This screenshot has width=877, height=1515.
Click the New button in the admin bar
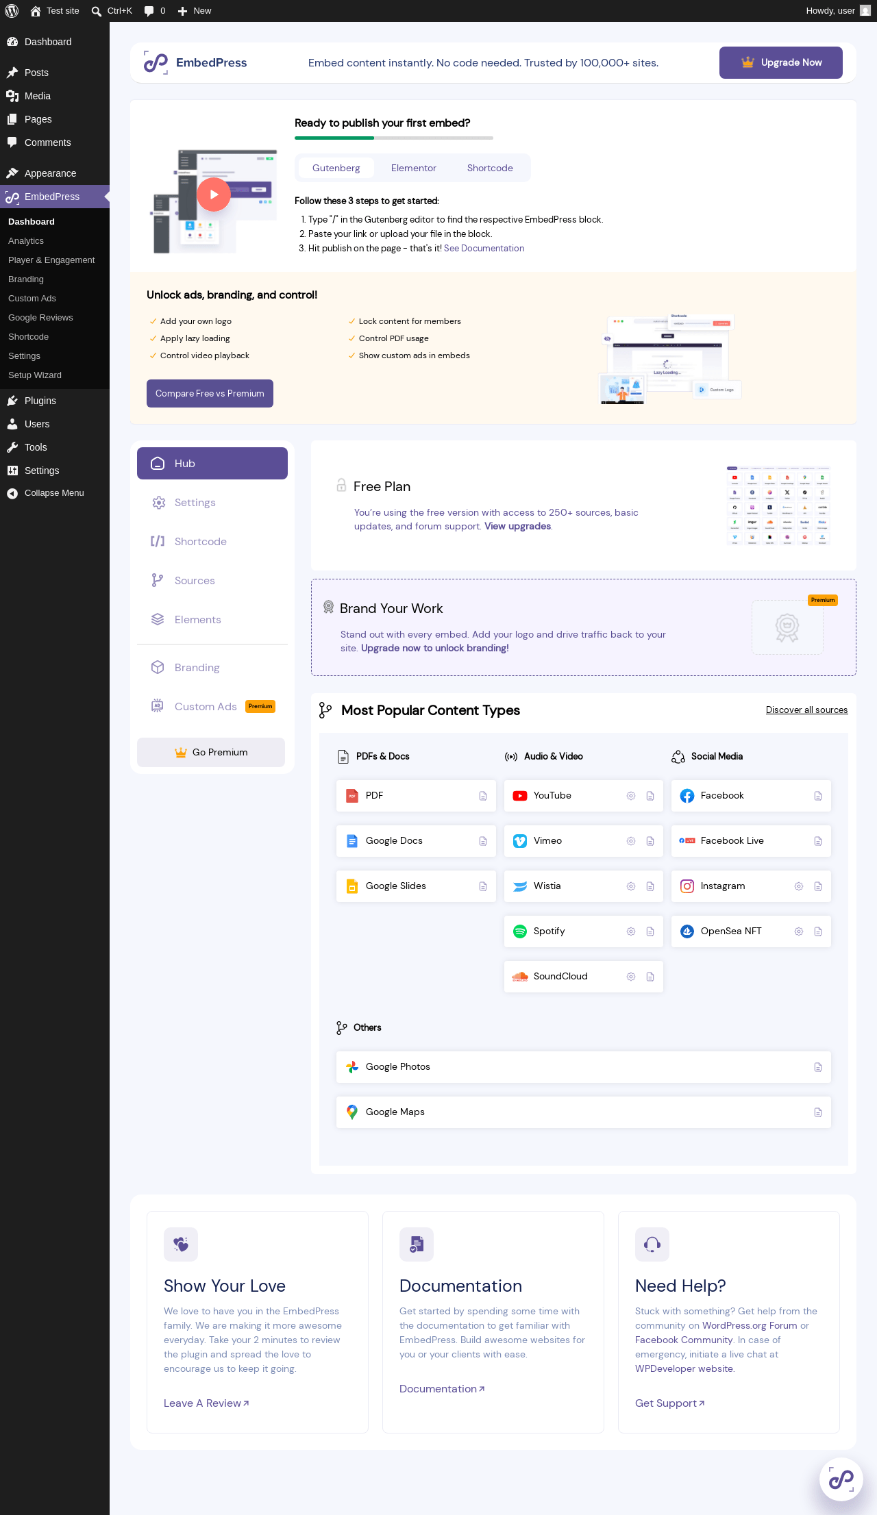(x=195, y=11)
